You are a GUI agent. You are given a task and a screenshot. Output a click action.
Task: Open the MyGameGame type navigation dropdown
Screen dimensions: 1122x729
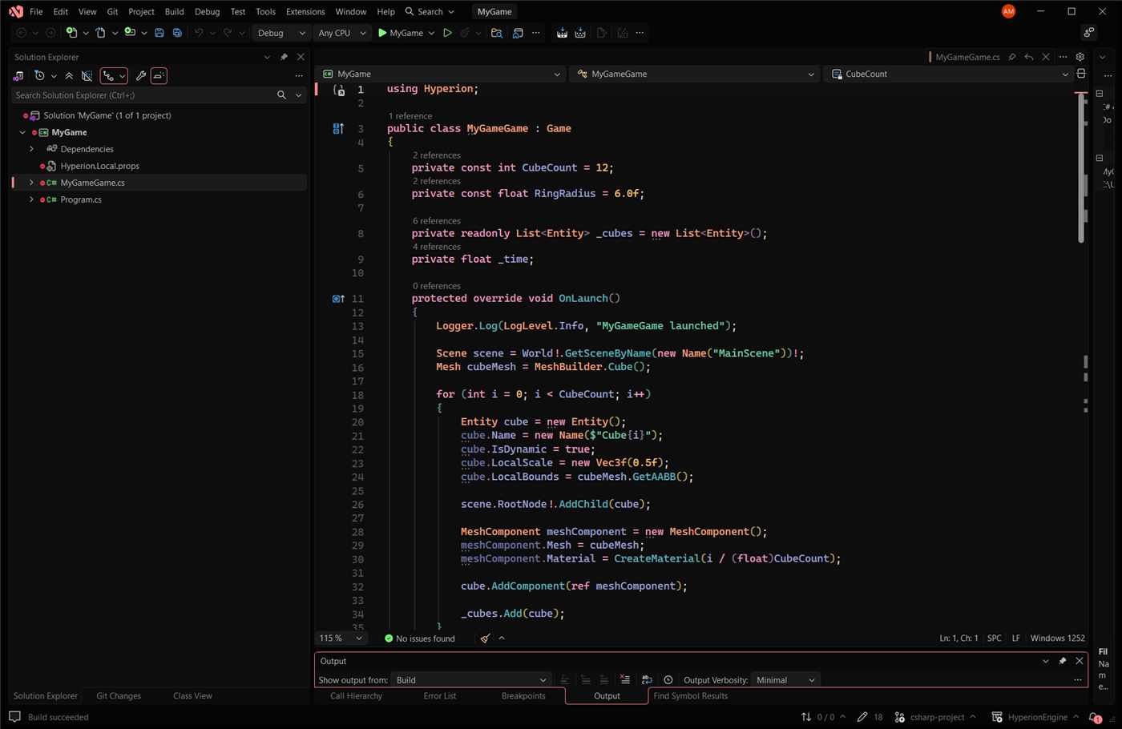(x=695, y=74)
